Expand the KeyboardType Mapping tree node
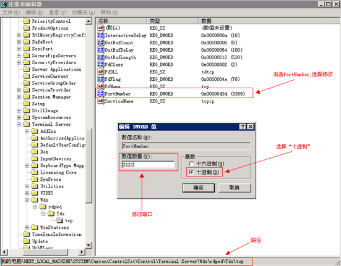This screenshot has height=266, width=341. click(27, 165)
